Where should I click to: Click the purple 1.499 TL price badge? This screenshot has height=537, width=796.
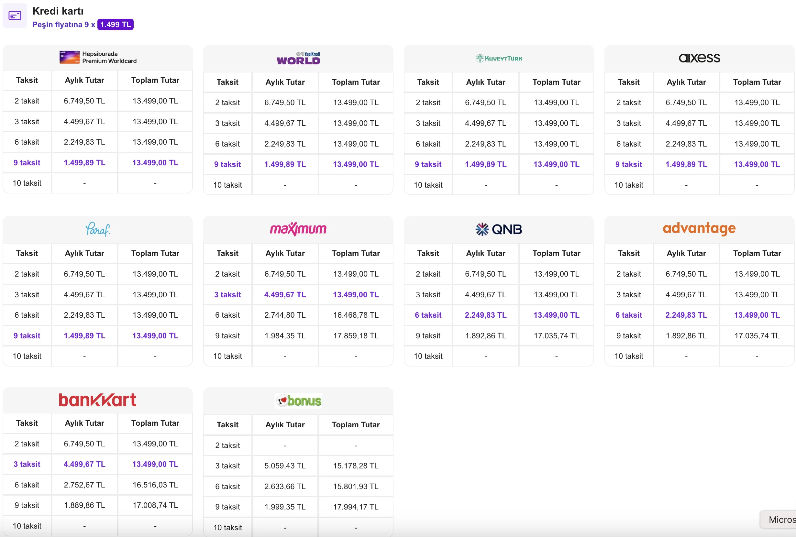coord(116,25)
